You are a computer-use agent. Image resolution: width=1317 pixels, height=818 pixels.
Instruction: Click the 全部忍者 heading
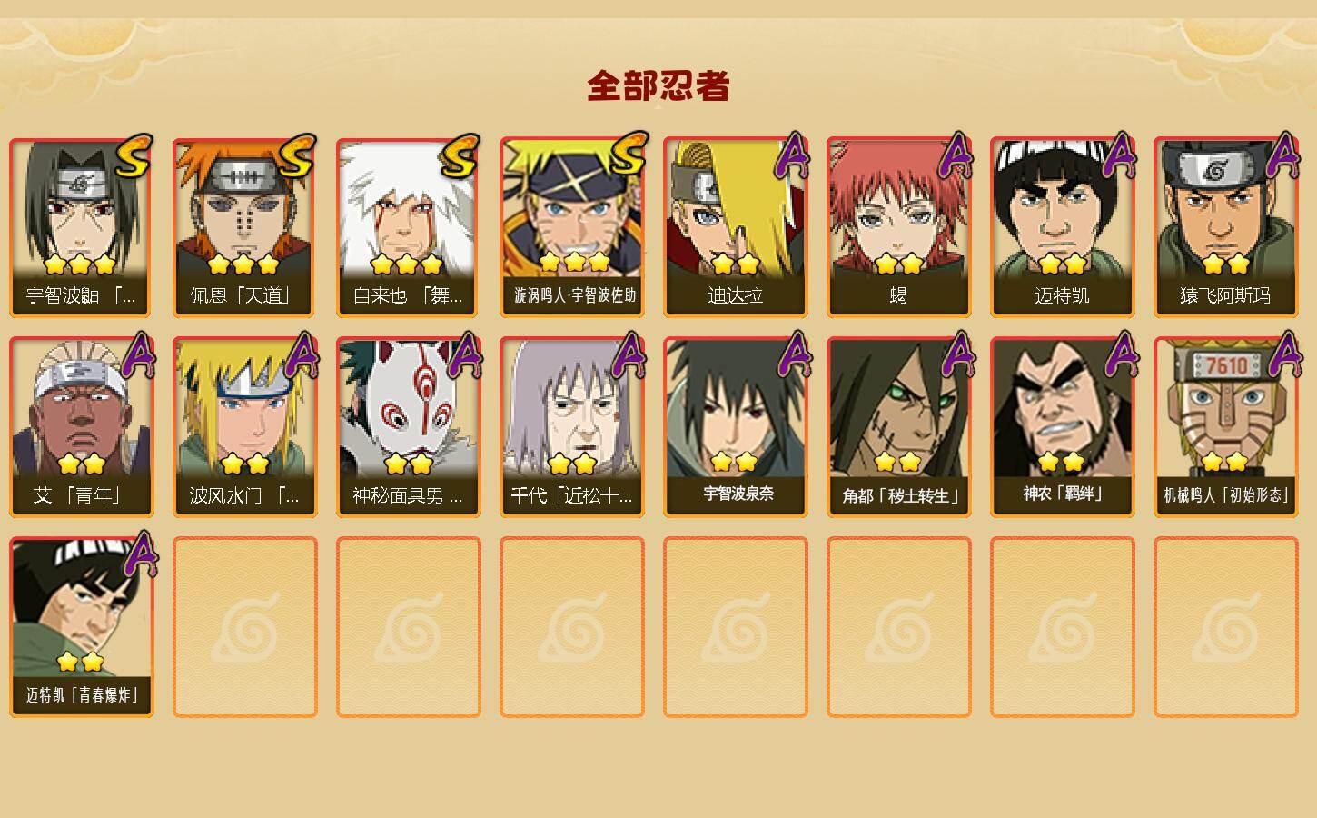[x=658, y=85]
